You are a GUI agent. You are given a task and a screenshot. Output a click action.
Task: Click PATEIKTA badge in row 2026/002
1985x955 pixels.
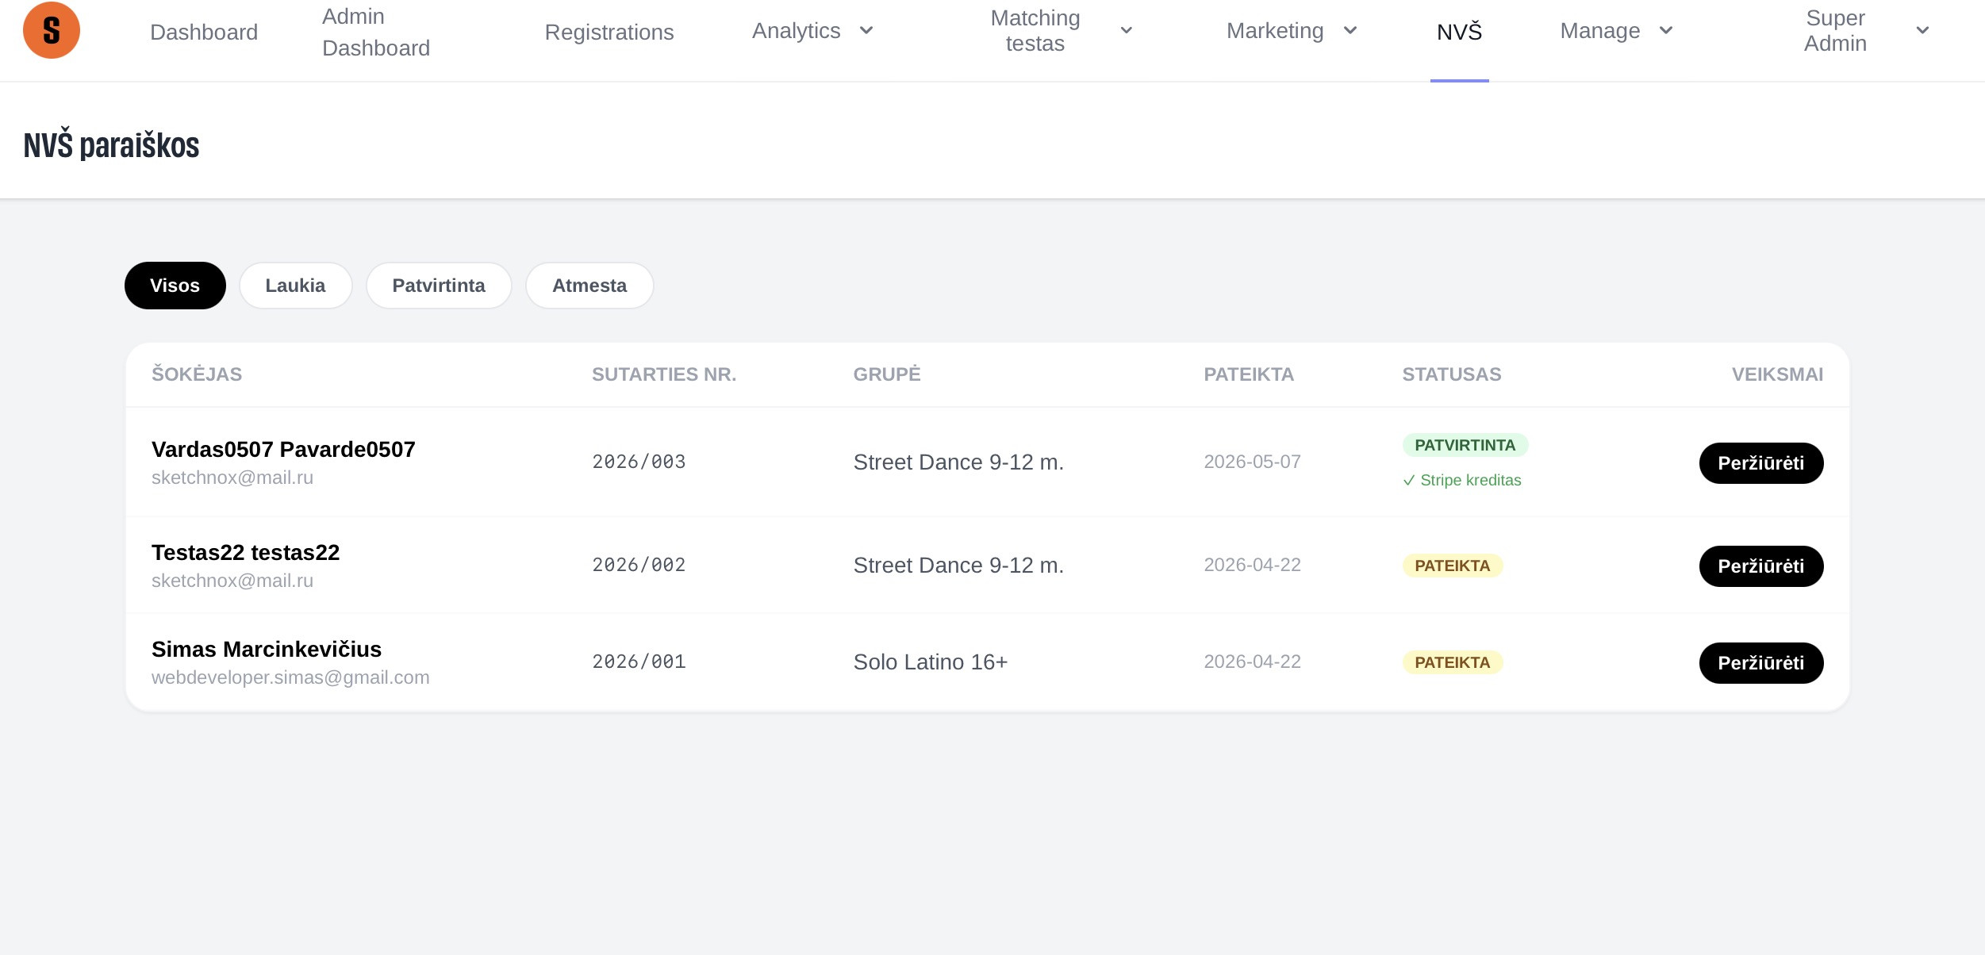pyautogui.click(x=1452, y=566)
